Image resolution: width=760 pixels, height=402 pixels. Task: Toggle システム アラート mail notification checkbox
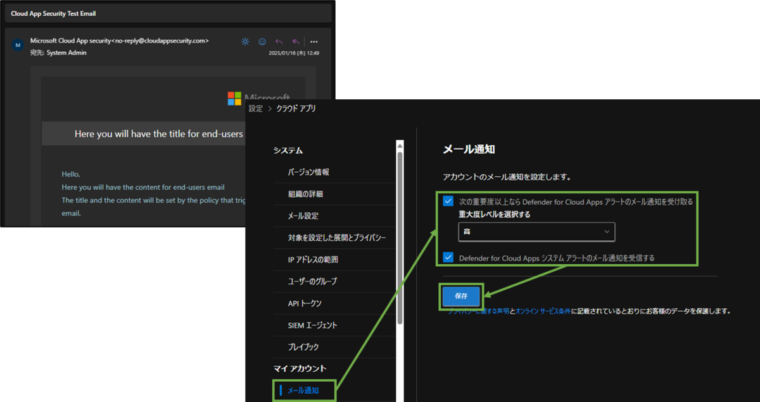pyautogui.click(x=448, y=257)
